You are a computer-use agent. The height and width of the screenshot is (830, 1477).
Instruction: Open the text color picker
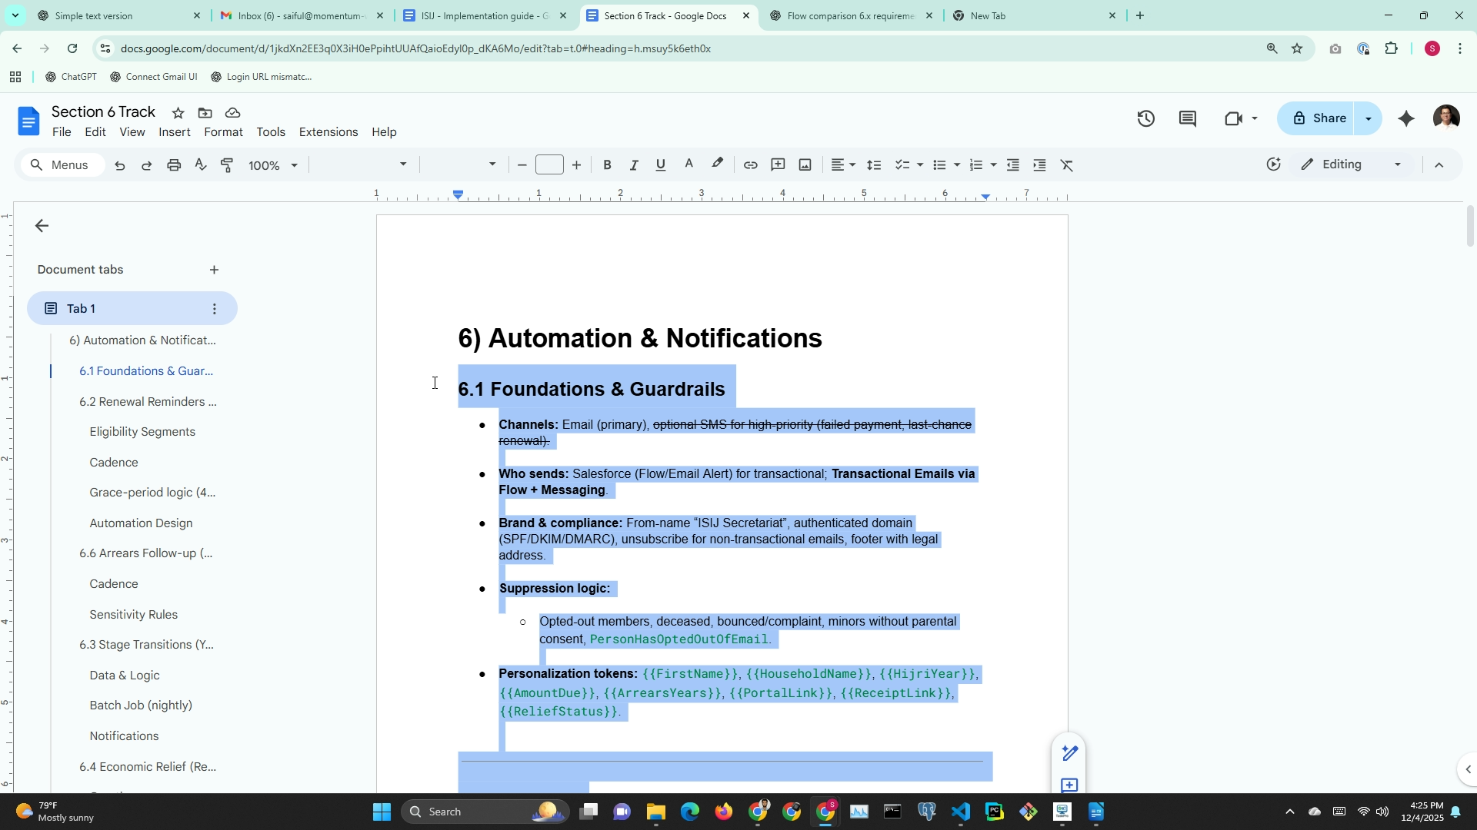click(688, 165)
